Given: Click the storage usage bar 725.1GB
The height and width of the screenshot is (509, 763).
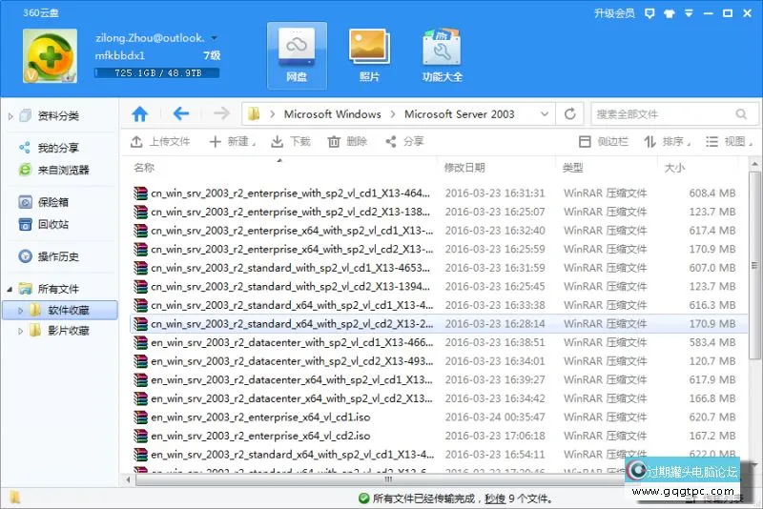Looking at the screenshot, I should (156, 73).
